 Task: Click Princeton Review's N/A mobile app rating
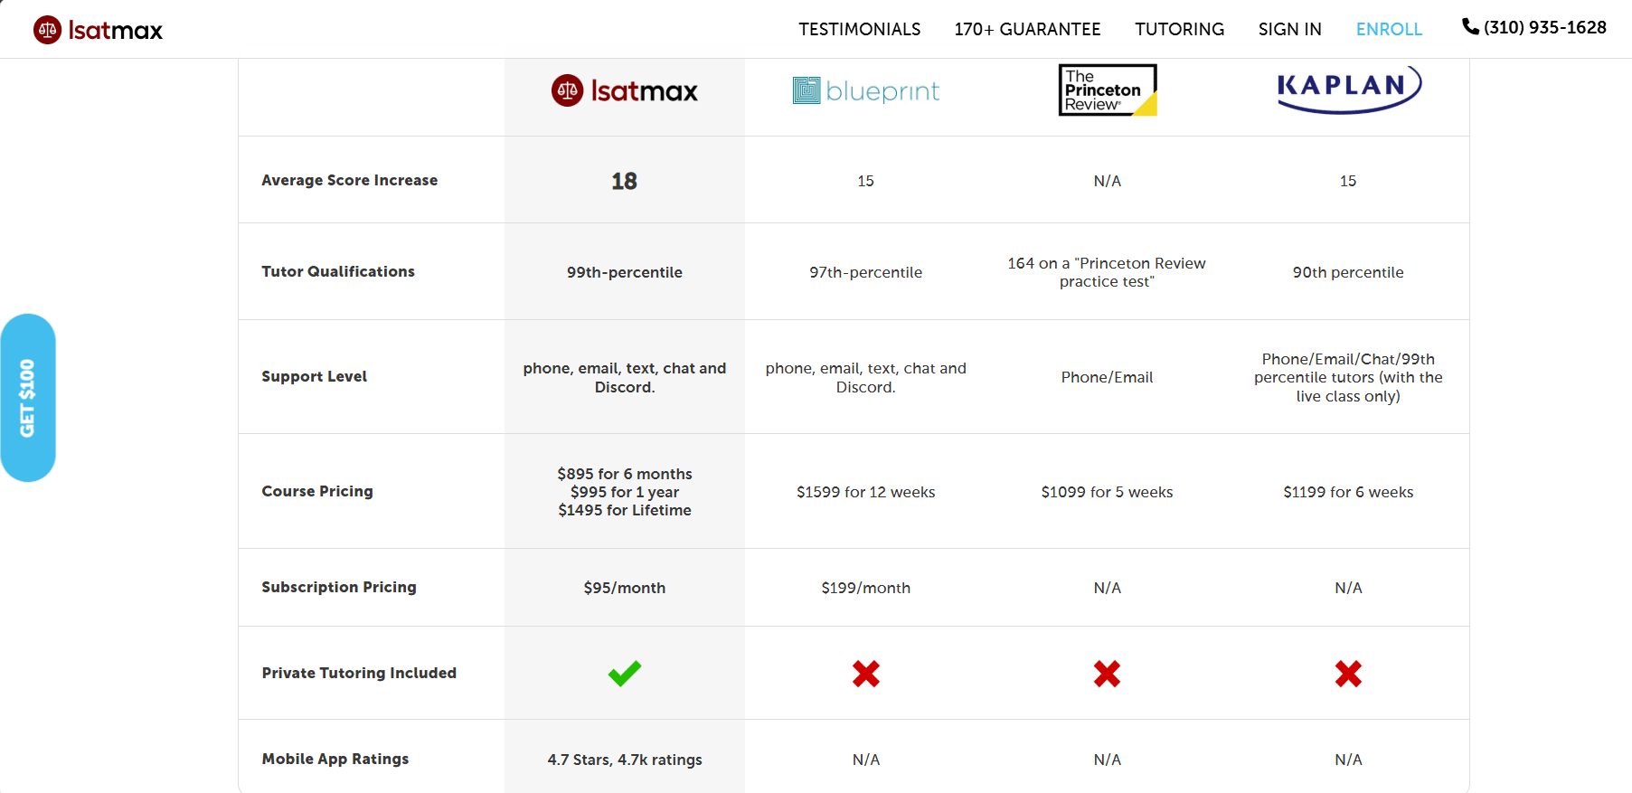pyautogui.click(x=1108, y=760)
